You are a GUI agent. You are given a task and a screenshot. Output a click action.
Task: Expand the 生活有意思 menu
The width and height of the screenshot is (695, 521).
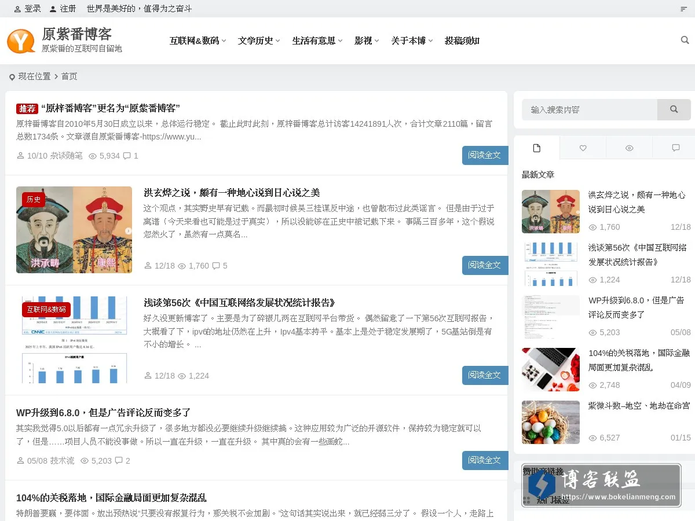point(317,41)
